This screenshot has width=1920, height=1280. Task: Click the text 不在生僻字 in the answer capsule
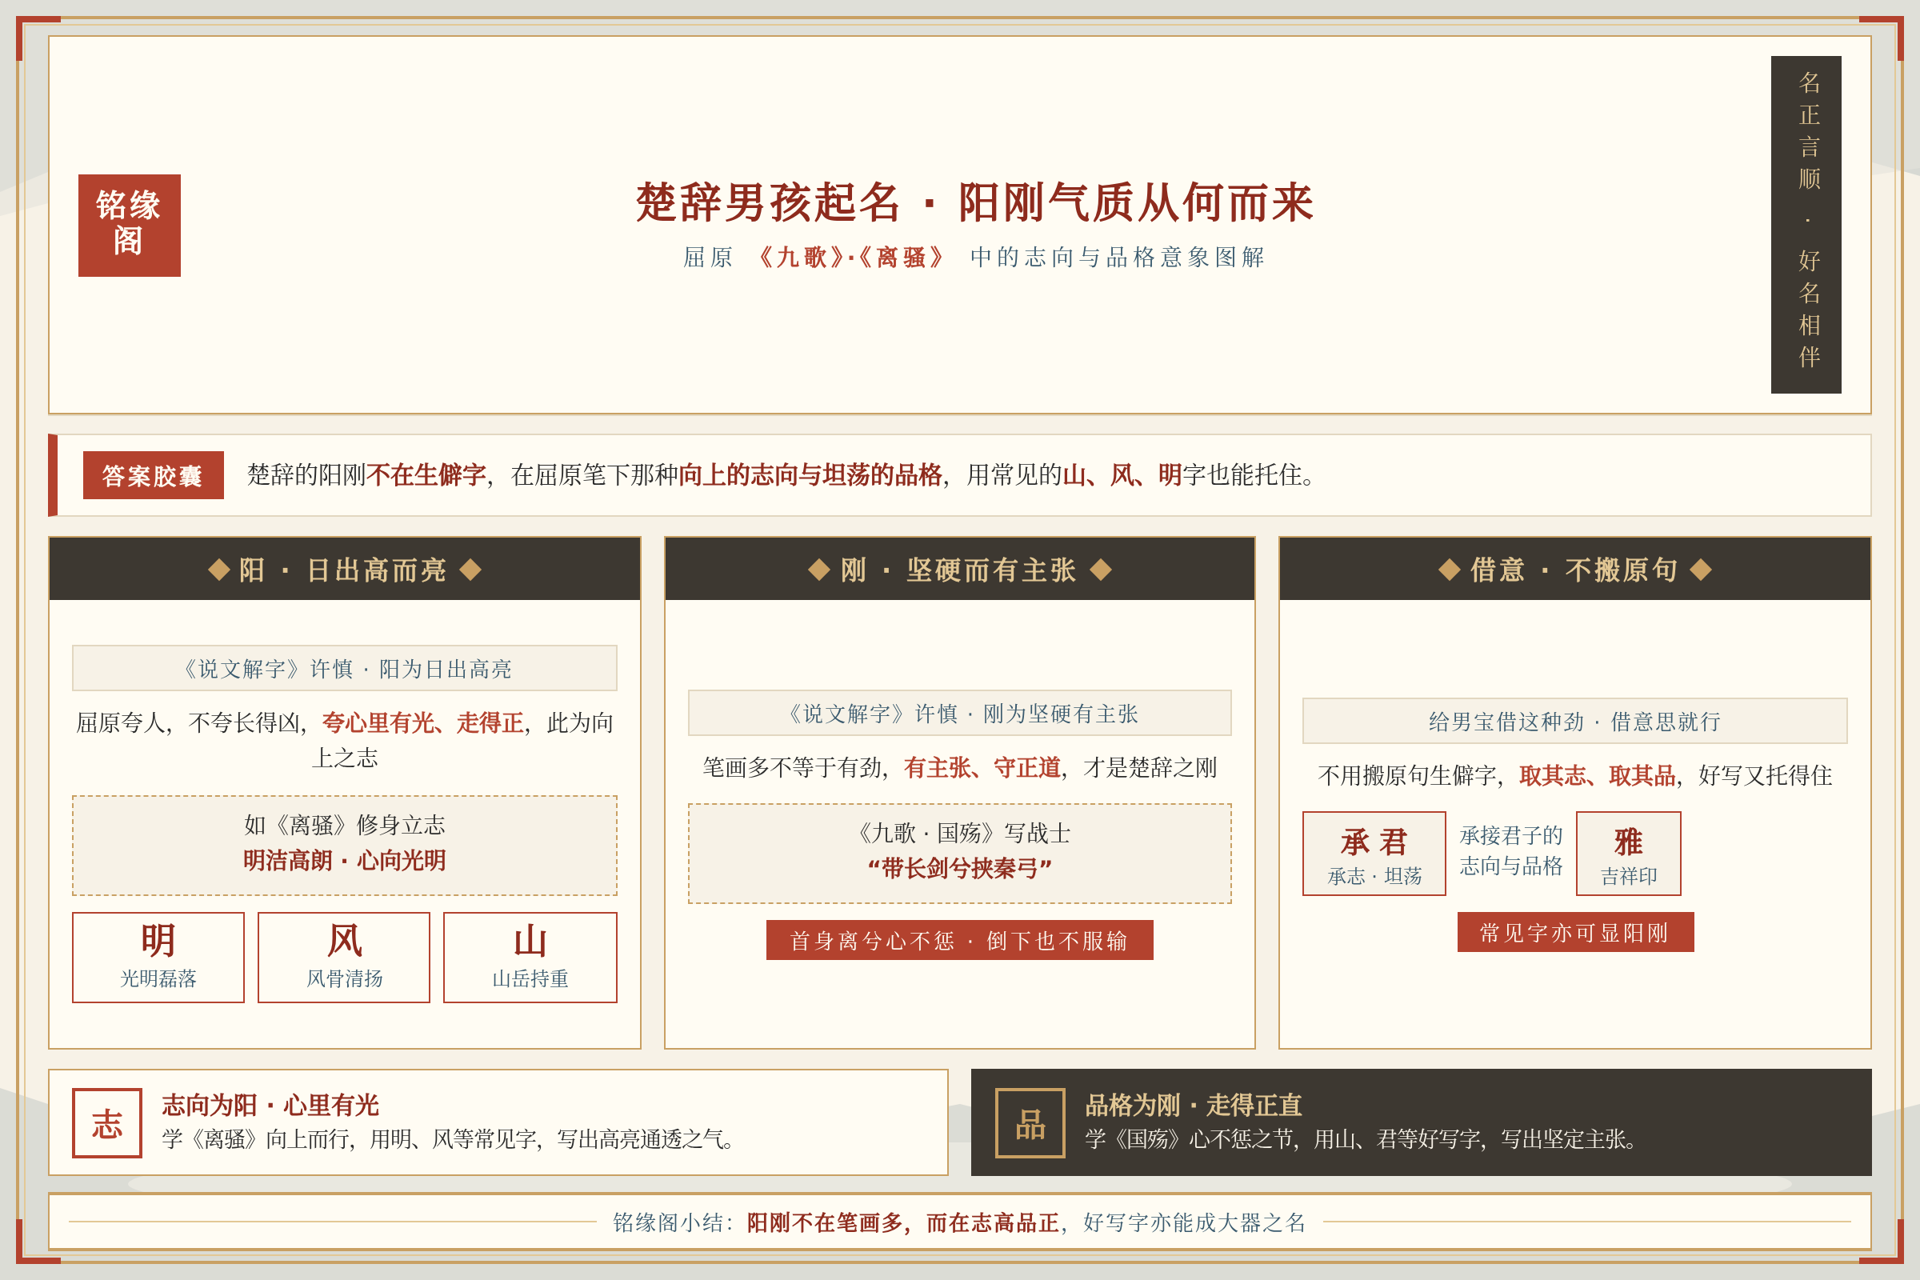tap(426, 475)
